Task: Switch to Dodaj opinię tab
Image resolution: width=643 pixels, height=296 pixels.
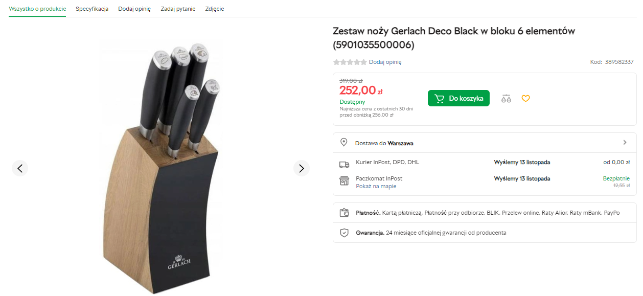Action: tap(134, 9)
